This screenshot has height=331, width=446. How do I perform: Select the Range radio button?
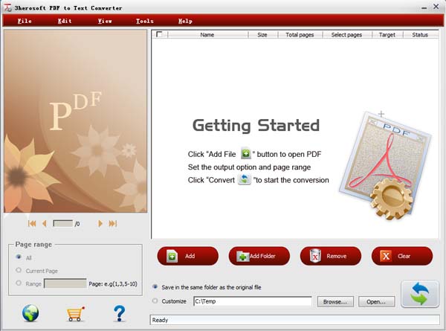[19, 283]
